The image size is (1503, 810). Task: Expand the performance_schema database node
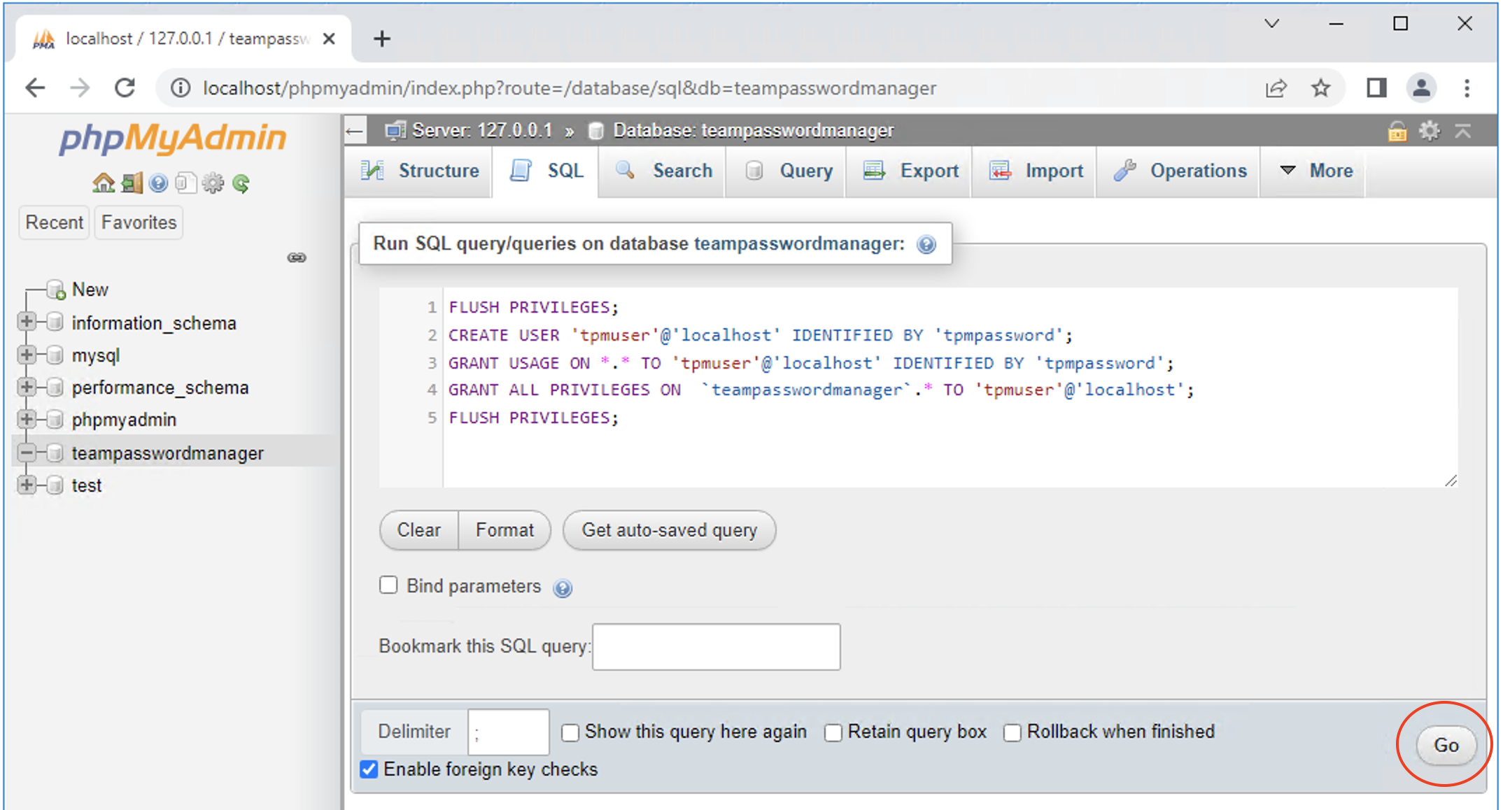click(27, 387)
